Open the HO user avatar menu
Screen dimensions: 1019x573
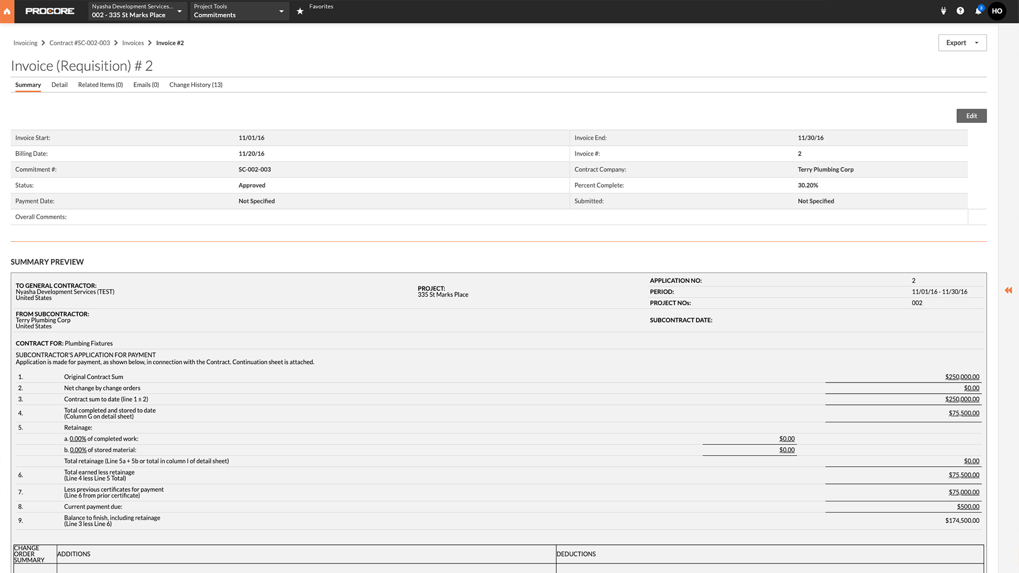coord(997,11)
